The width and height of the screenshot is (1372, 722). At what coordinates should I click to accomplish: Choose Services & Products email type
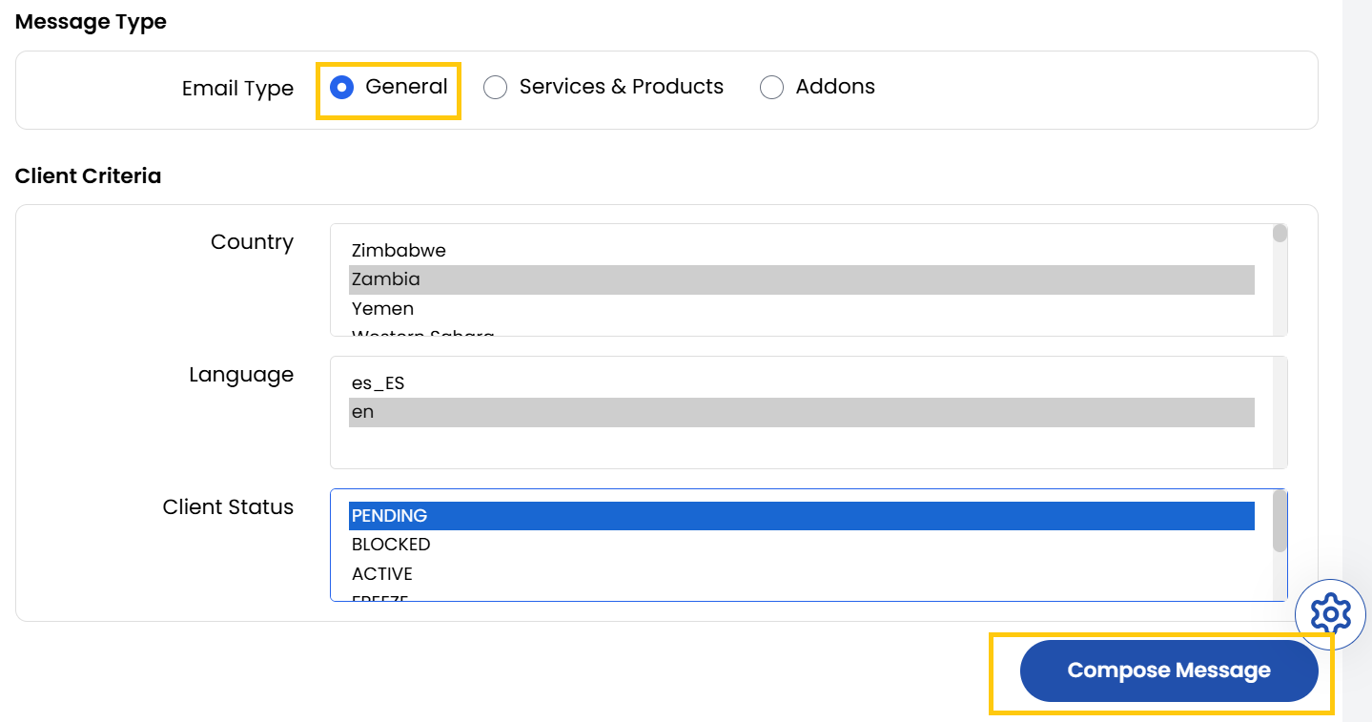tap(495, 88)
